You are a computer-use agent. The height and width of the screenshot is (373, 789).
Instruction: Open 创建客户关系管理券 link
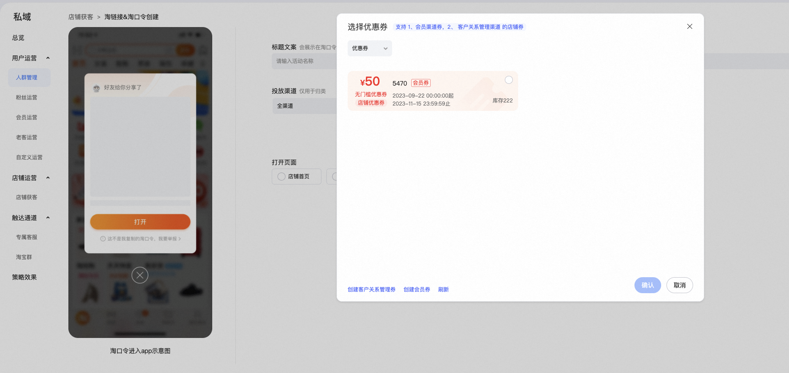point(372,290)
